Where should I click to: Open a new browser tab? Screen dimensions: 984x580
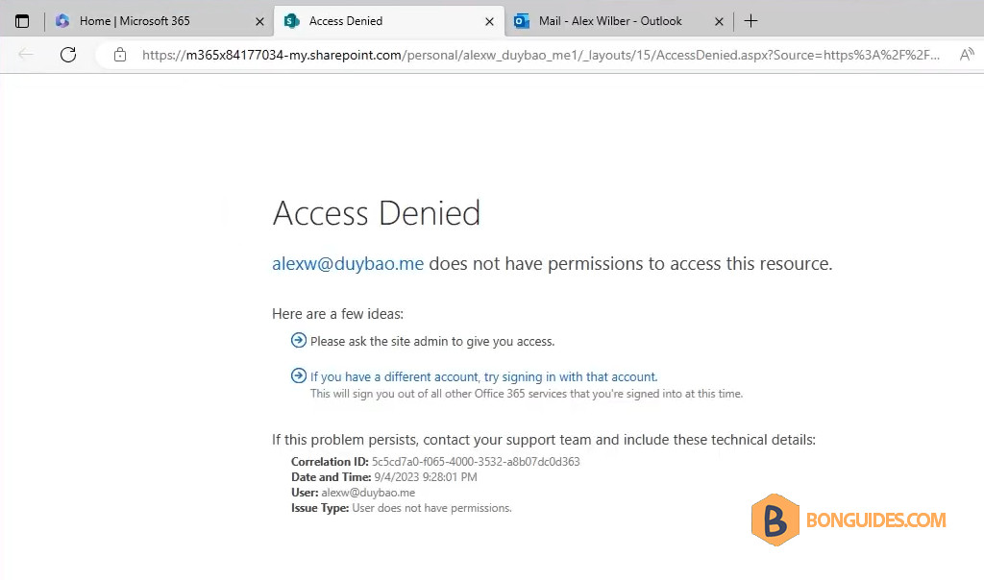click(750, 21)
